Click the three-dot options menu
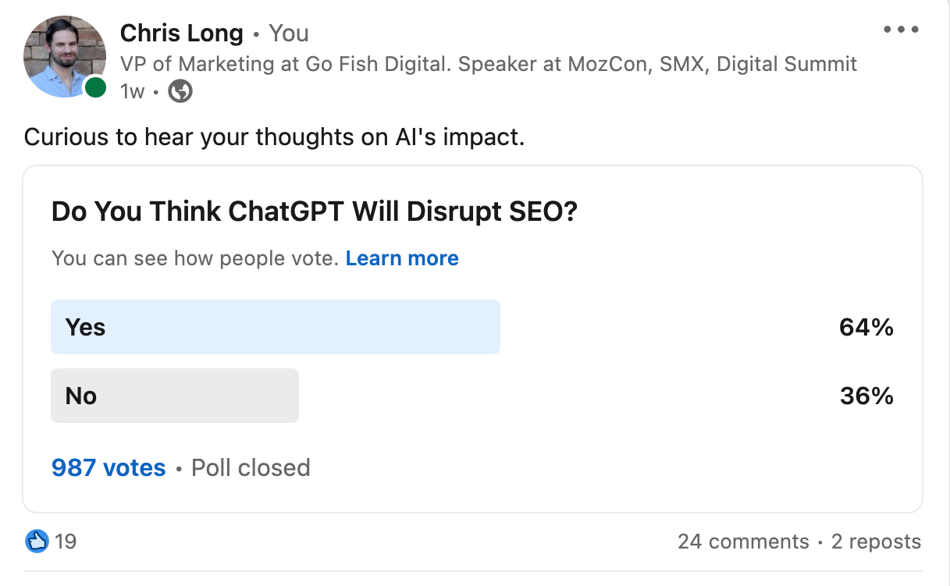This screenshot has height=586, width=950. coord(901,29)
